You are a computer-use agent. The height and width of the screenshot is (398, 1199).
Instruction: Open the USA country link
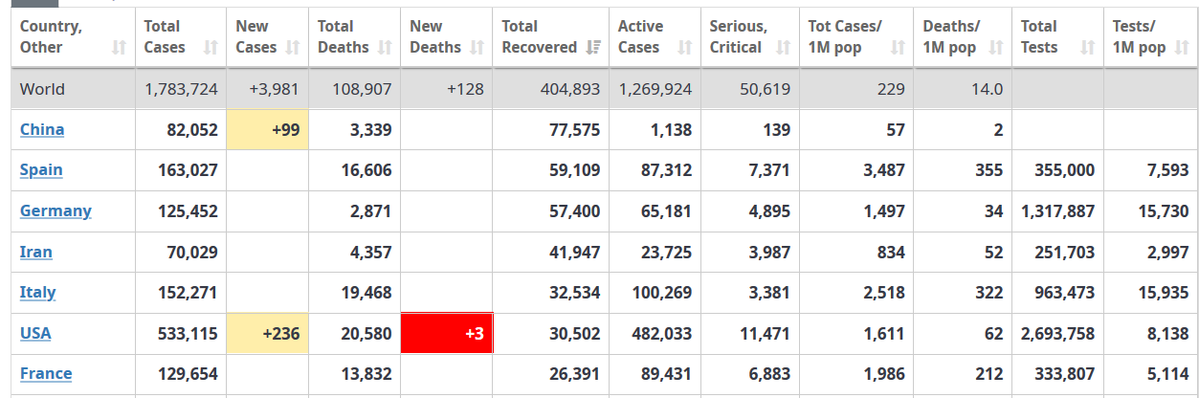(x=35, y=333)
